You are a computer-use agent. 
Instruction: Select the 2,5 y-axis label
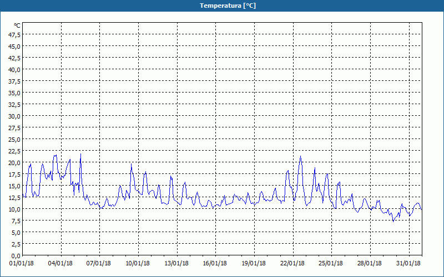(x=16, y=244)
